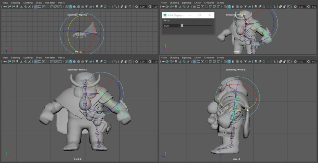318x163 pixels.
Task: Open View menu in front viewport
Action: tap(5, 58)
